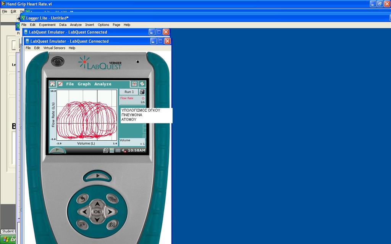Click the hardware menu list button
391x244 pixels.
point(82,225)
